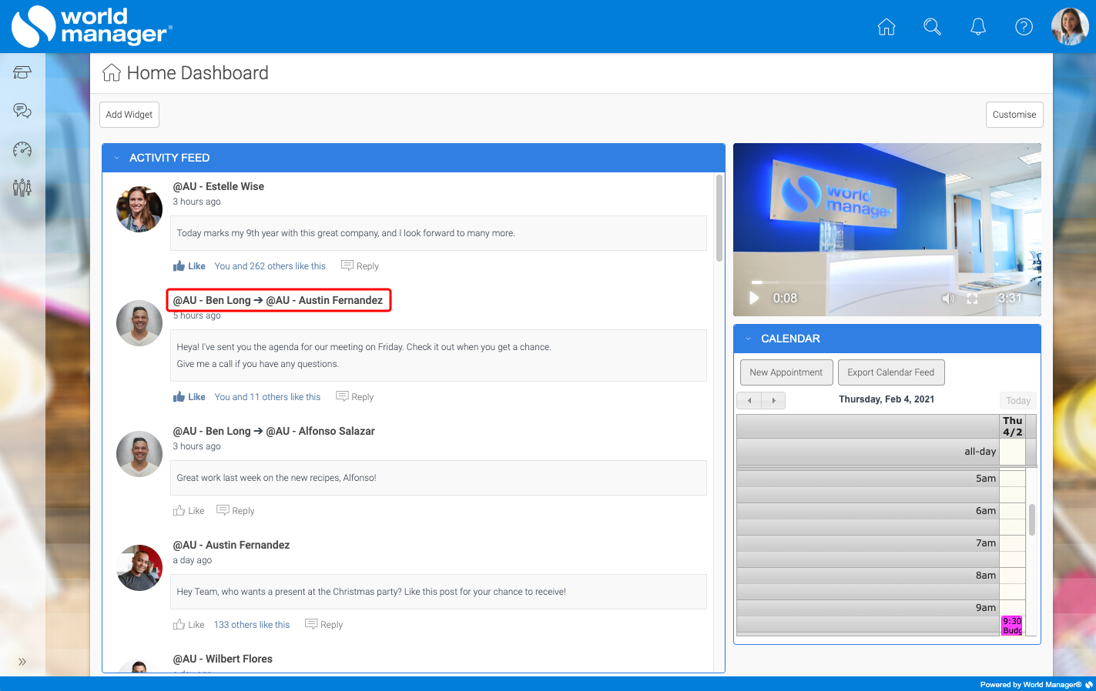Go home via the house icon

tap(886, 26)
